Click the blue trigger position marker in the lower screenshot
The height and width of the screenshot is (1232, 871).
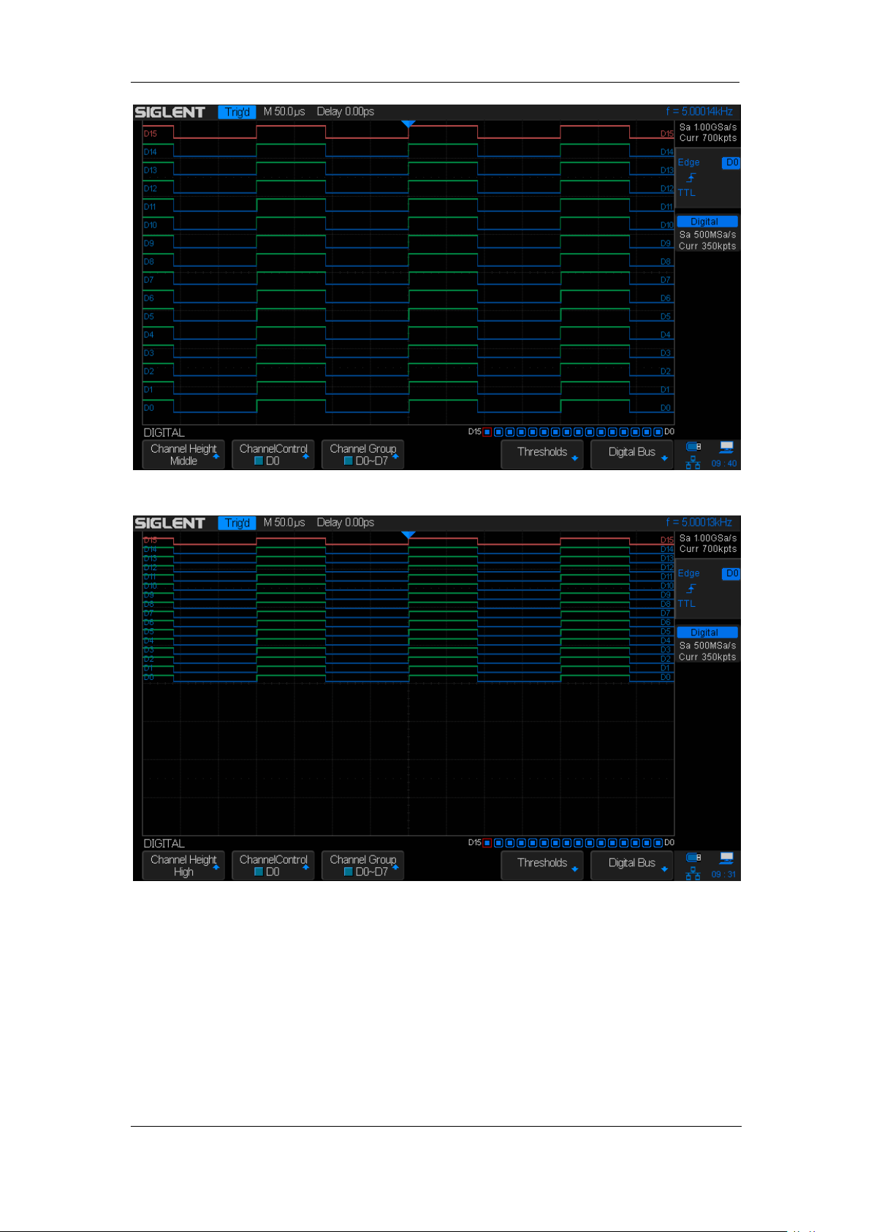click(x=408, y=535)
